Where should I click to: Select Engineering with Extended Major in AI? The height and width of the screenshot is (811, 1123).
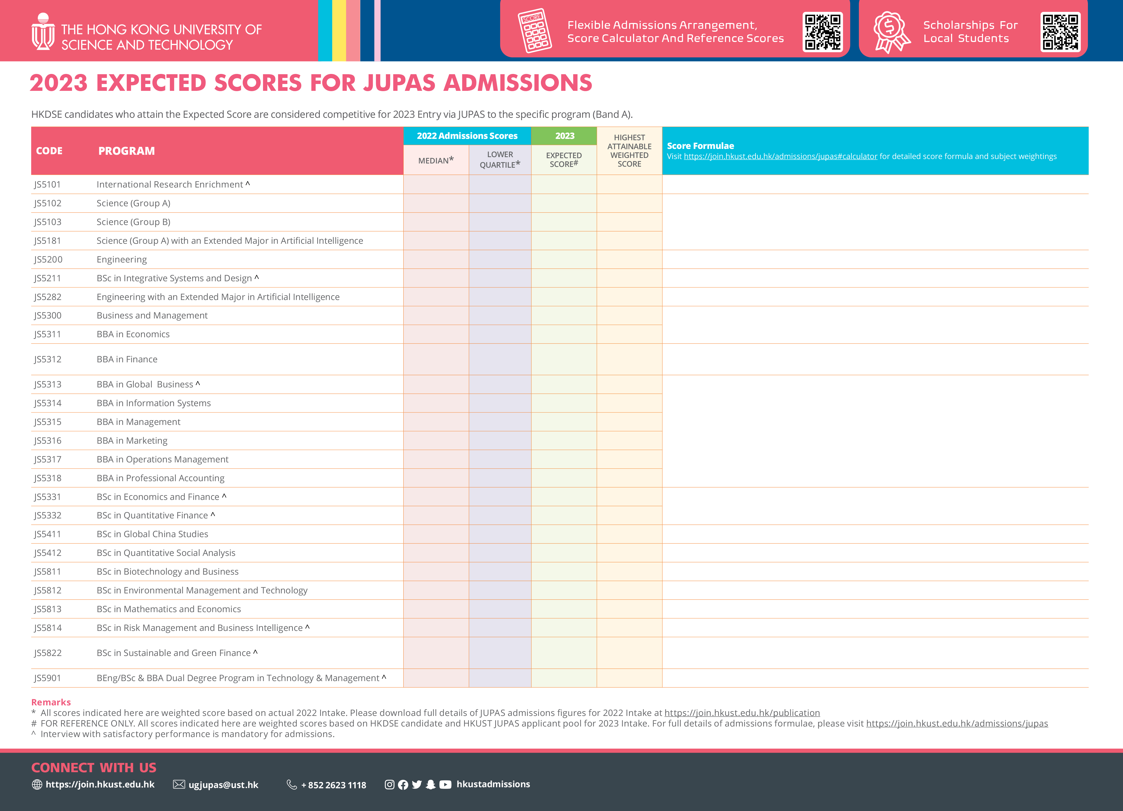click(x=560, y=297)
